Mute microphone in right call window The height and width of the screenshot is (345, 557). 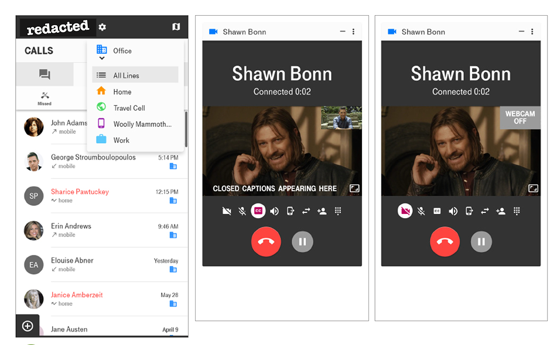[x=421, y=211]
